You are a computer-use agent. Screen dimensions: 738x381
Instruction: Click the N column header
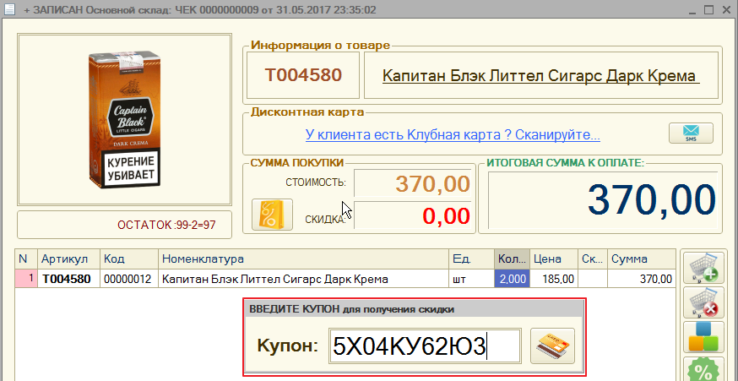27,259
